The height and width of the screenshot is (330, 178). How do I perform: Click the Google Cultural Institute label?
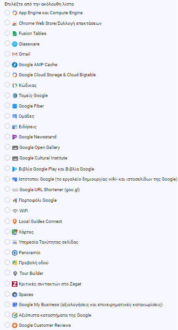click(43, 158)
